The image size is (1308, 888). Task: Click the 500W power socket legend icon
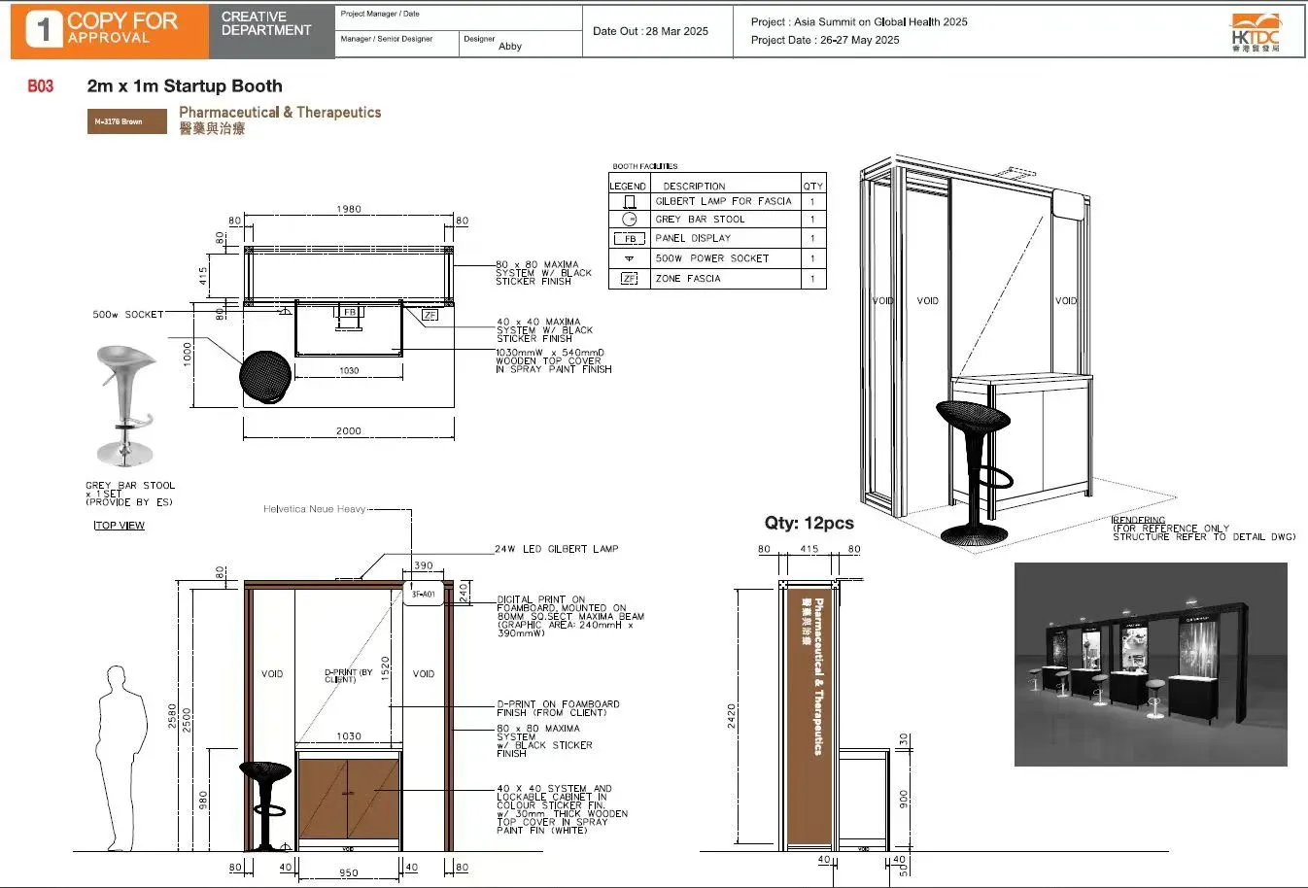pos(629,258)
